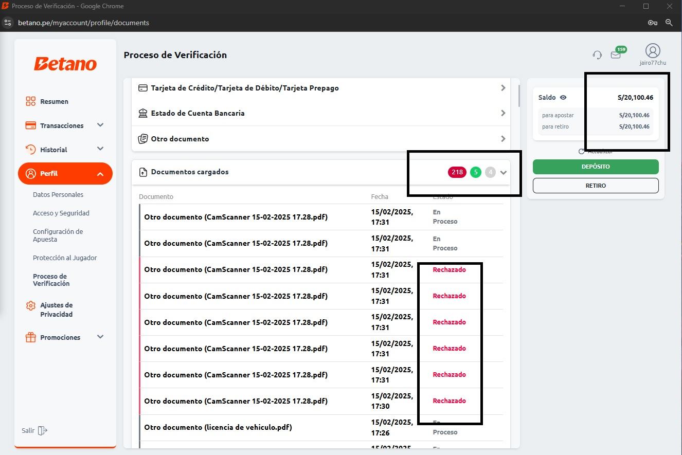682x455 pixels.
Task: Click the jairo77chu user avatar icon
Action: coord(653,51)
